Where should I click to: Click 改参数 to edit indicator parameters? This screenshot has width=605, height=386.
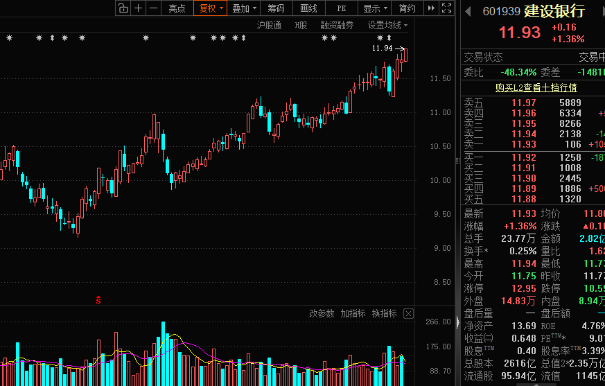point(322,313)
